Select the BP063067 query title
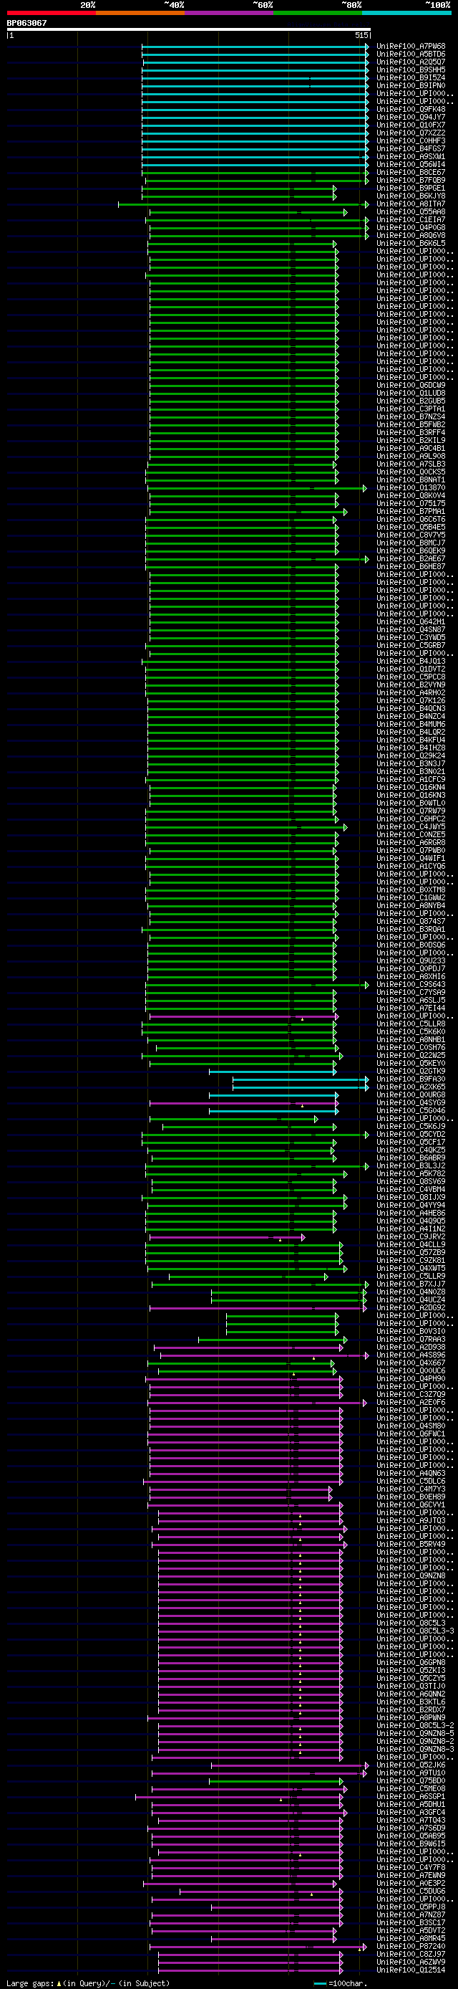458x1989 pixels. click(x=27, y=23)
